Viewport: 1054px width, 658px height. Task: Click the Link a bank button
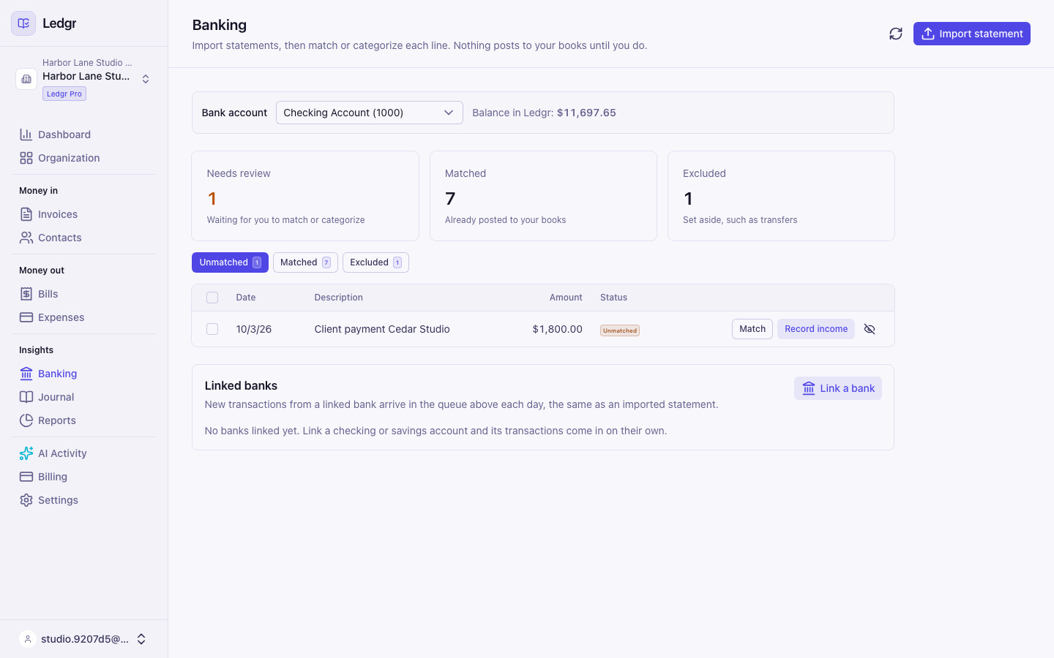click(838, 388)
